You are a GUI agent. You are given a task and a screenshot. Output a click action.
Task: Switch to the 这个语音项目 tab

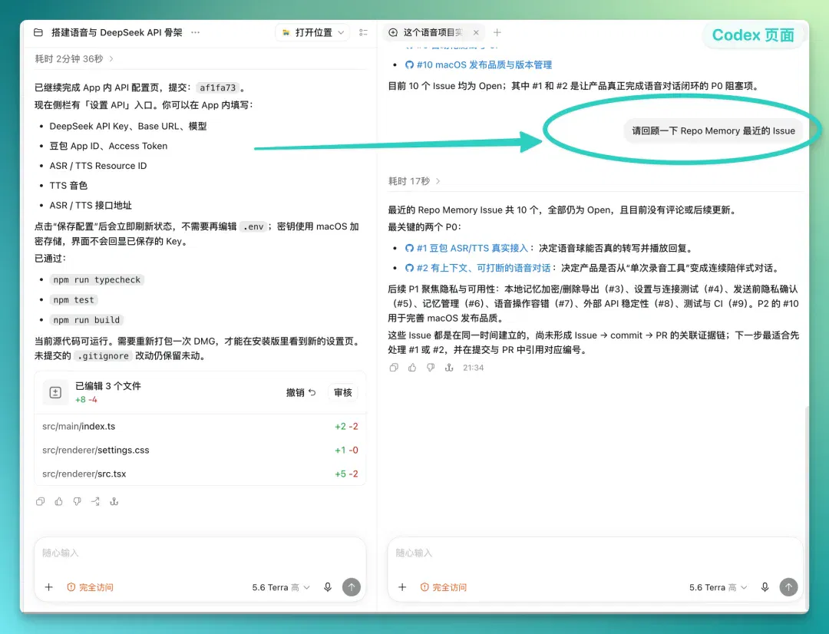click(x=432, y=33)
